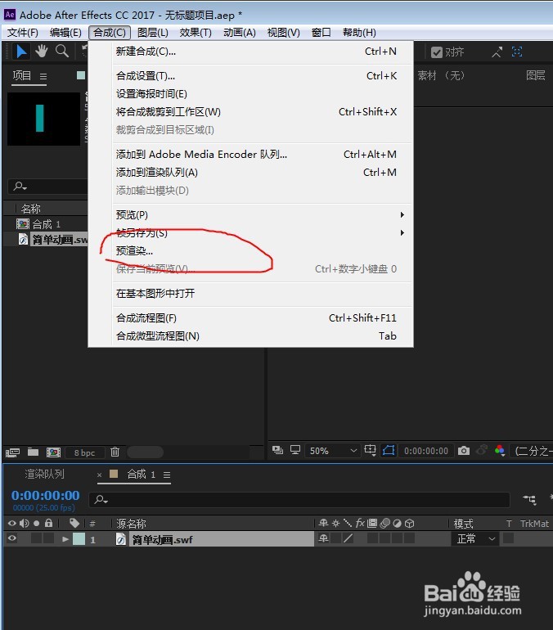Open the 合成 1 timeline panel menu
553x630 pixels.
click(x=167, y=475)
